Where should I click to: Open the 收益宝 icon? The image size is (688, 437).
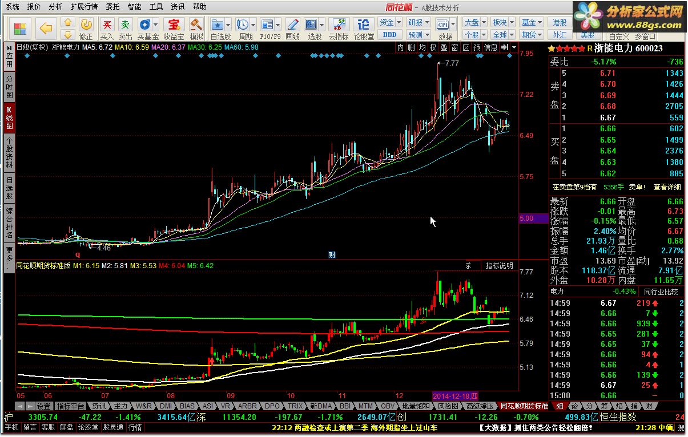point(174,28)
